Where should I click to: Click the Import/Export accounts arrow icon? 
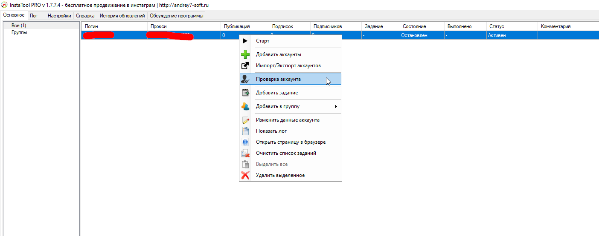(x=245, y=65)
